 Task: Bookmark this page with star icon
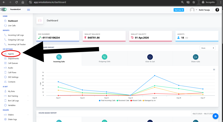pos(193,2)
